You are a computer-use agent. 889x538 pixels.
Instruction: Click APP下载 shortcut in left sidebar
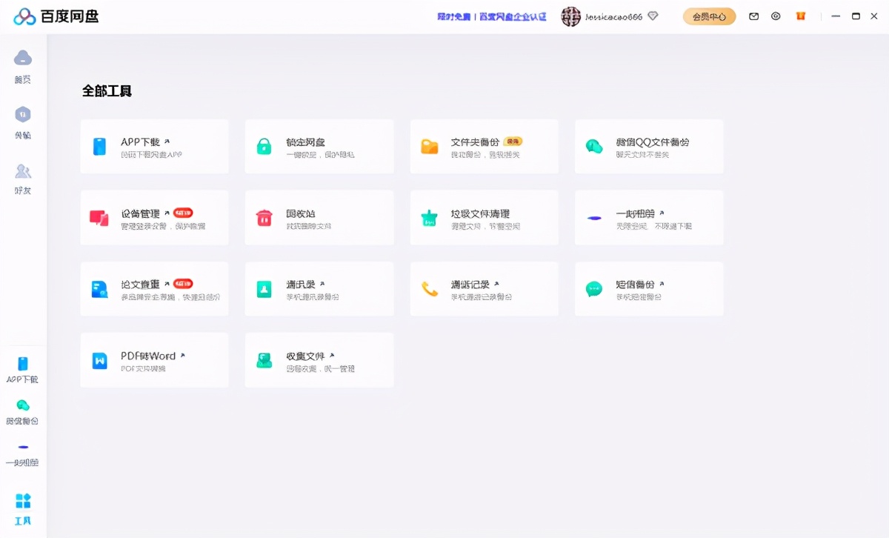(x=23, y=370)
